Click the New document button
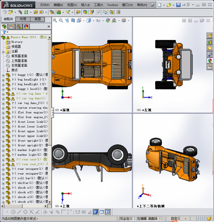This screenshot has height=222, width=214. (x=159, y=5)
